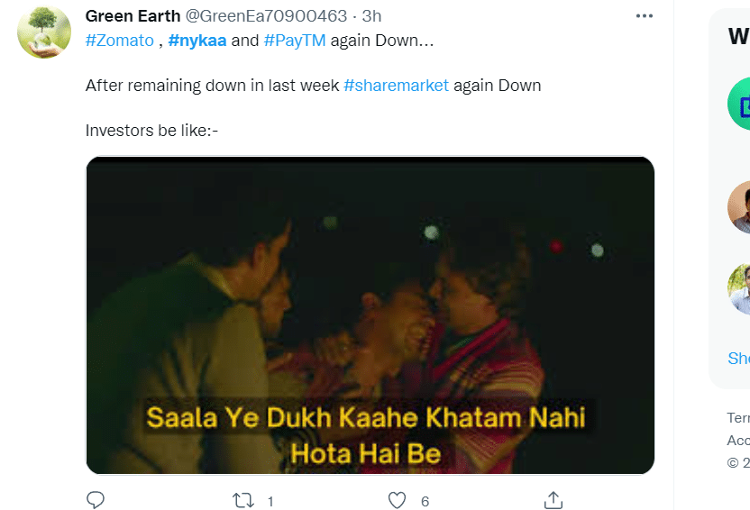Open the tweet's 3h timestamp
The image size is (750, 510).
coord(371,16)
